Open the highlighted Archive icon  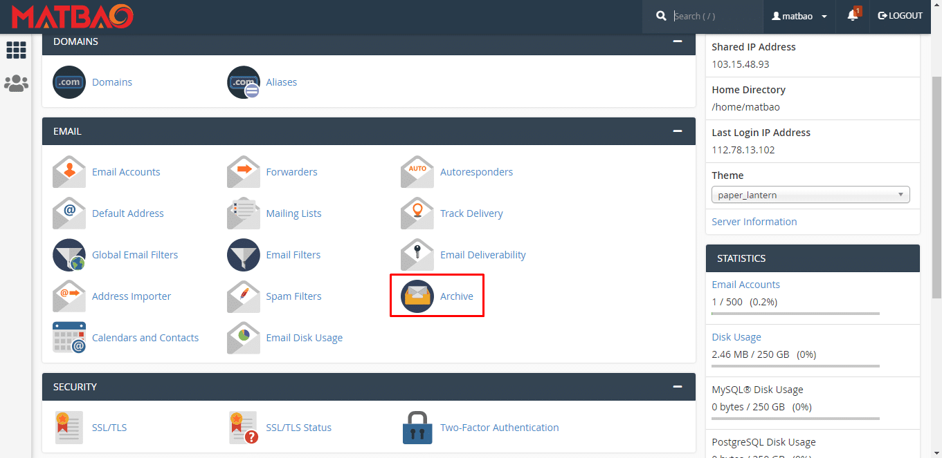point(417,296)
